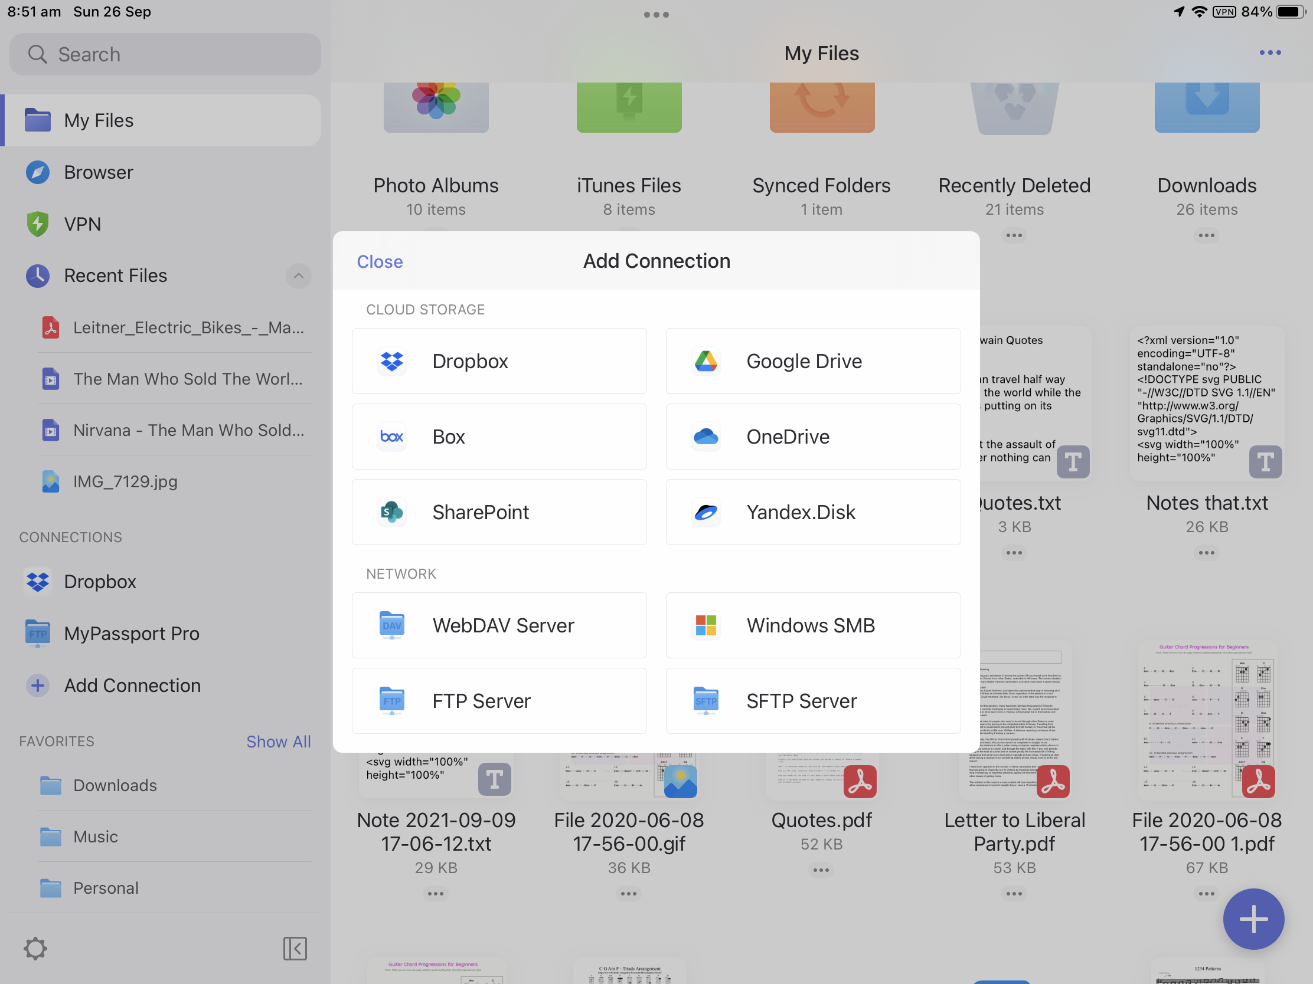
Task: Choose Dropbox in Add Connection dialog
Action: click(499, 361)
